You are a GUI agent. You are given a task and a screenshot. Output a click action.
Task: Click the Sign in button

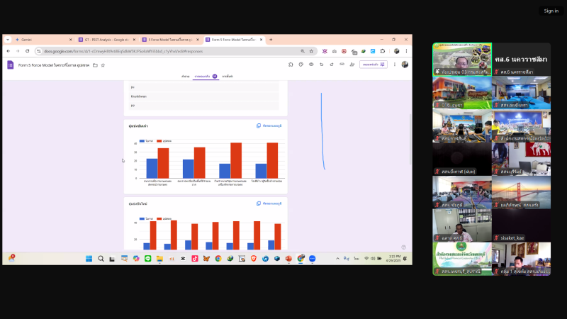551,11
